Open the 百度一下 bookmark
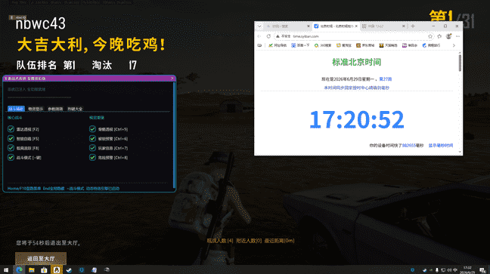 (300, 45)
